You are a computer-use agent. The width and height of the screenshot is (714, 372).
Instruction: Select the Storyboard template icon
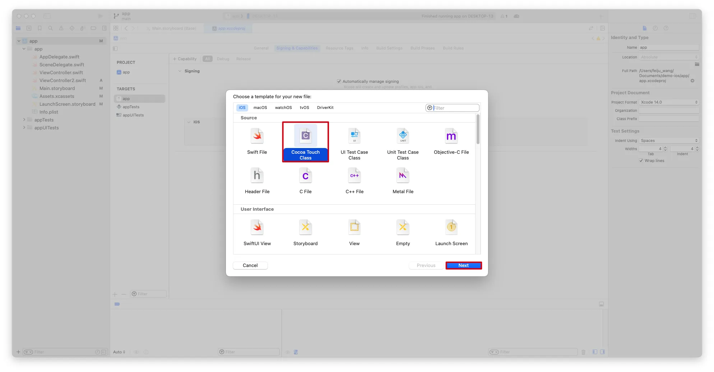305,227
